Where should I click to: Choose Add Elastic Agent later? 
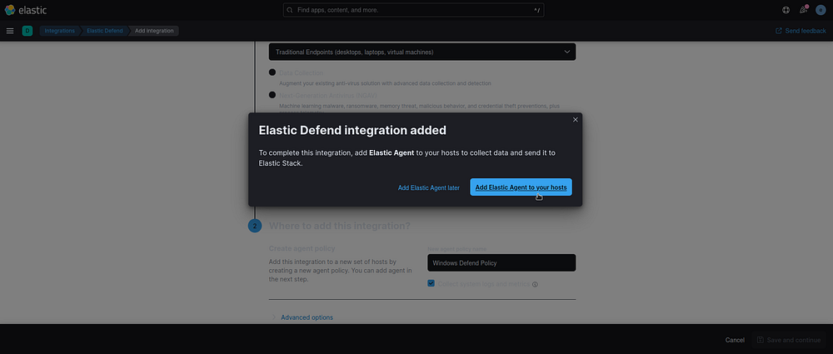tap(429, 187)
